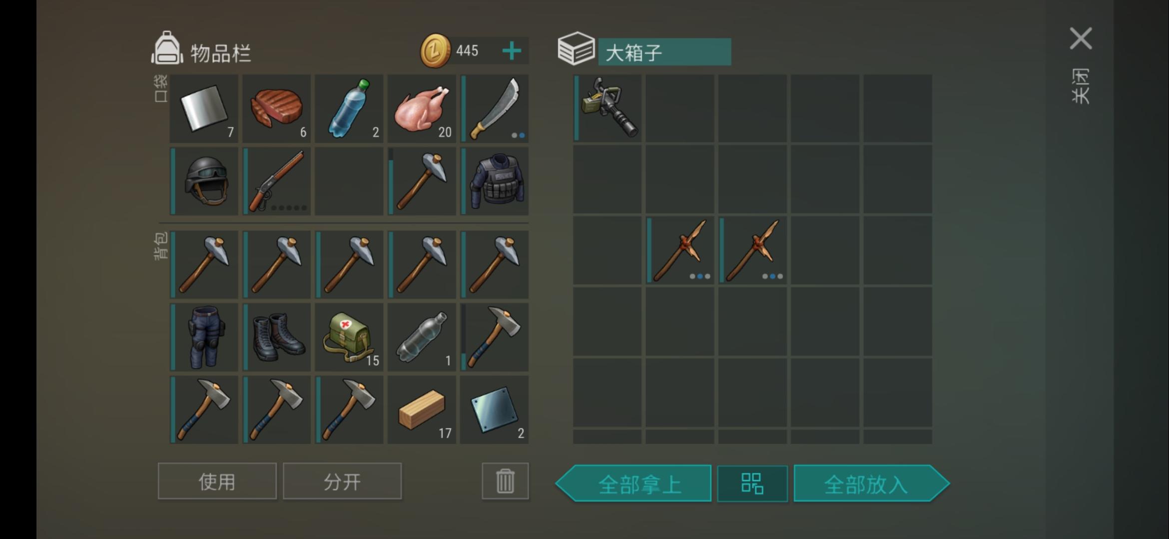
Task: Select the first-aid kit stack of 15
Action: 349,337
